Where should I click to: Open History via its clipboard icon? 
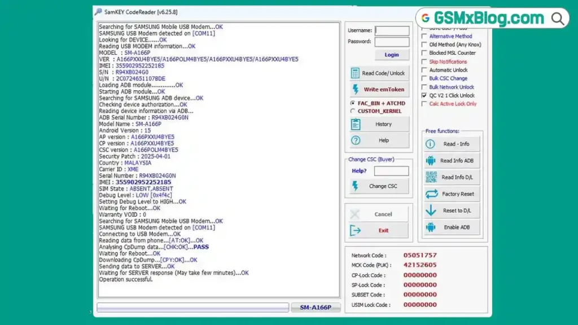(x=356, y=124)
